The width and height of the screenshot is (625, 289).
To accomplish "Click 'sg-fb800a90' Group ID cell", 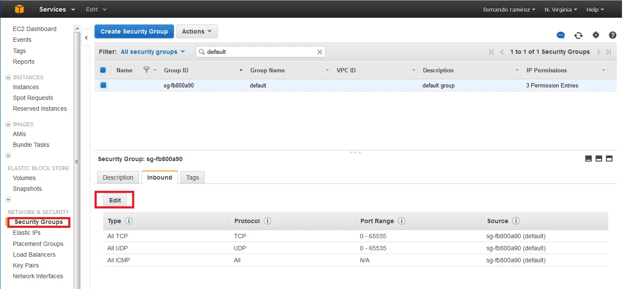I will pos(179,85).
